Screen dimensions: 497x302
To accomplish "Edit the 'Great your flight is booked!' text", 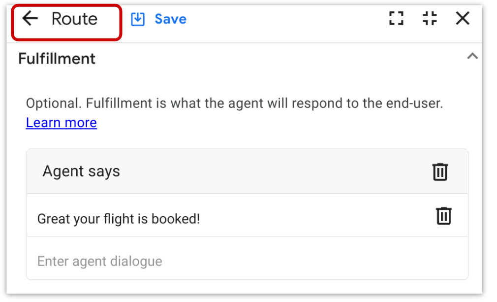I will pos(119,219).
